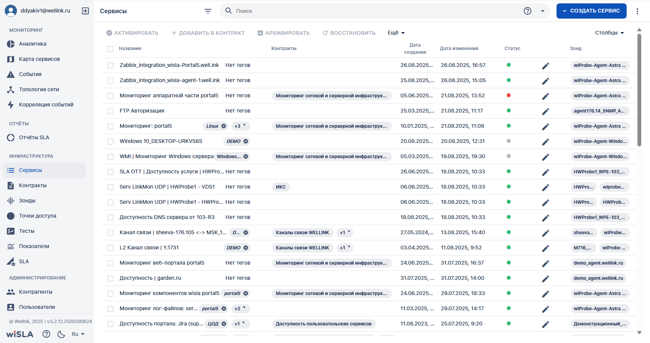Click the user avatar icon

pyautogui.click(x=11, y=11)
